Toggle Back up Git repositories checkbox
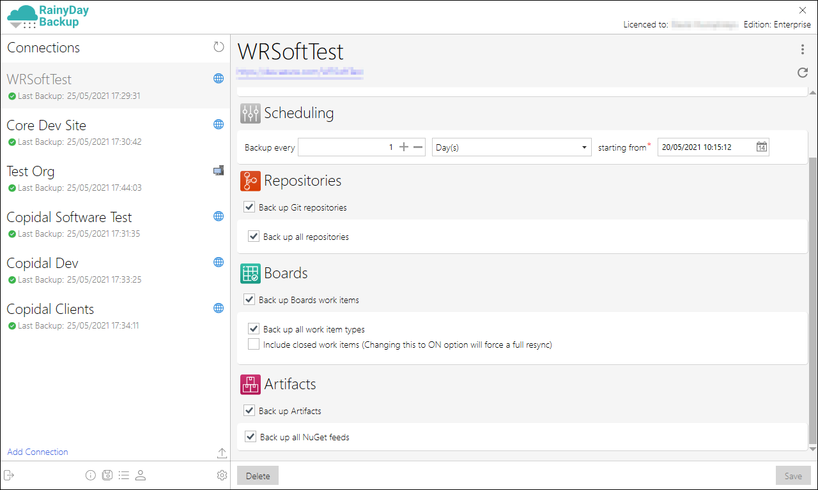This screenshot has height=490, width=818. (x=249, y=207)
